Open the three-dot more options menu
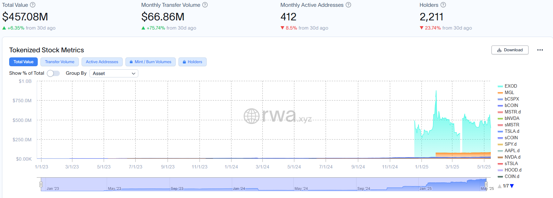Viewport: 553px width, 198px height. [x=540, y=50]
